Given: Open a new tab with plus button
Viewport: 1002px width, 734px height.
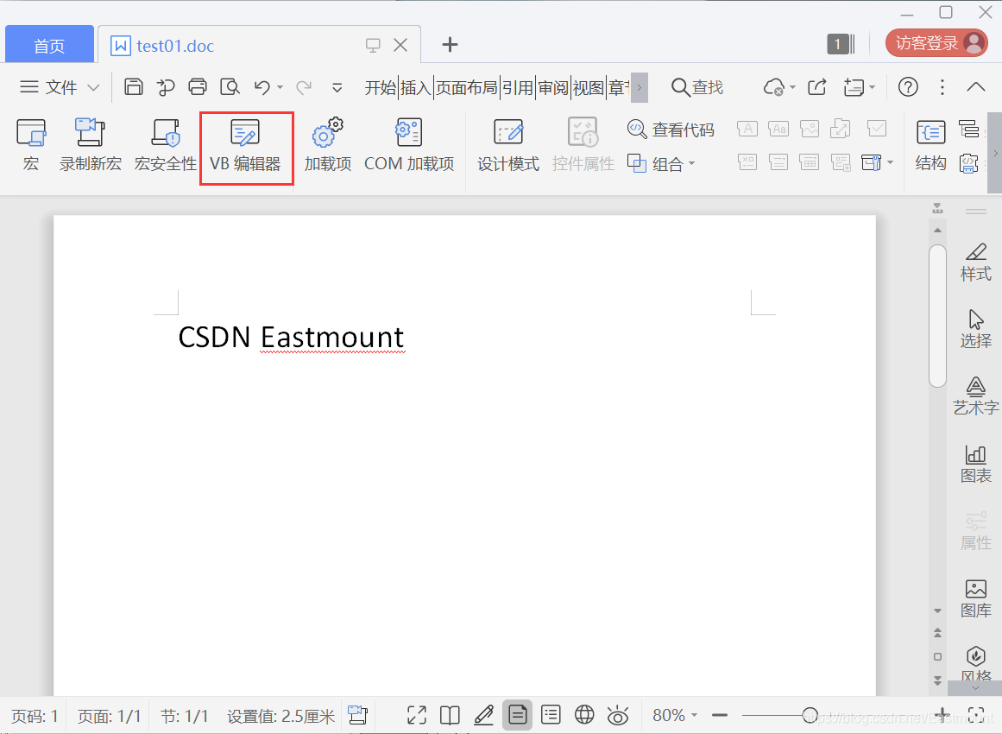Looking at the screenshot, I should 450,44.
